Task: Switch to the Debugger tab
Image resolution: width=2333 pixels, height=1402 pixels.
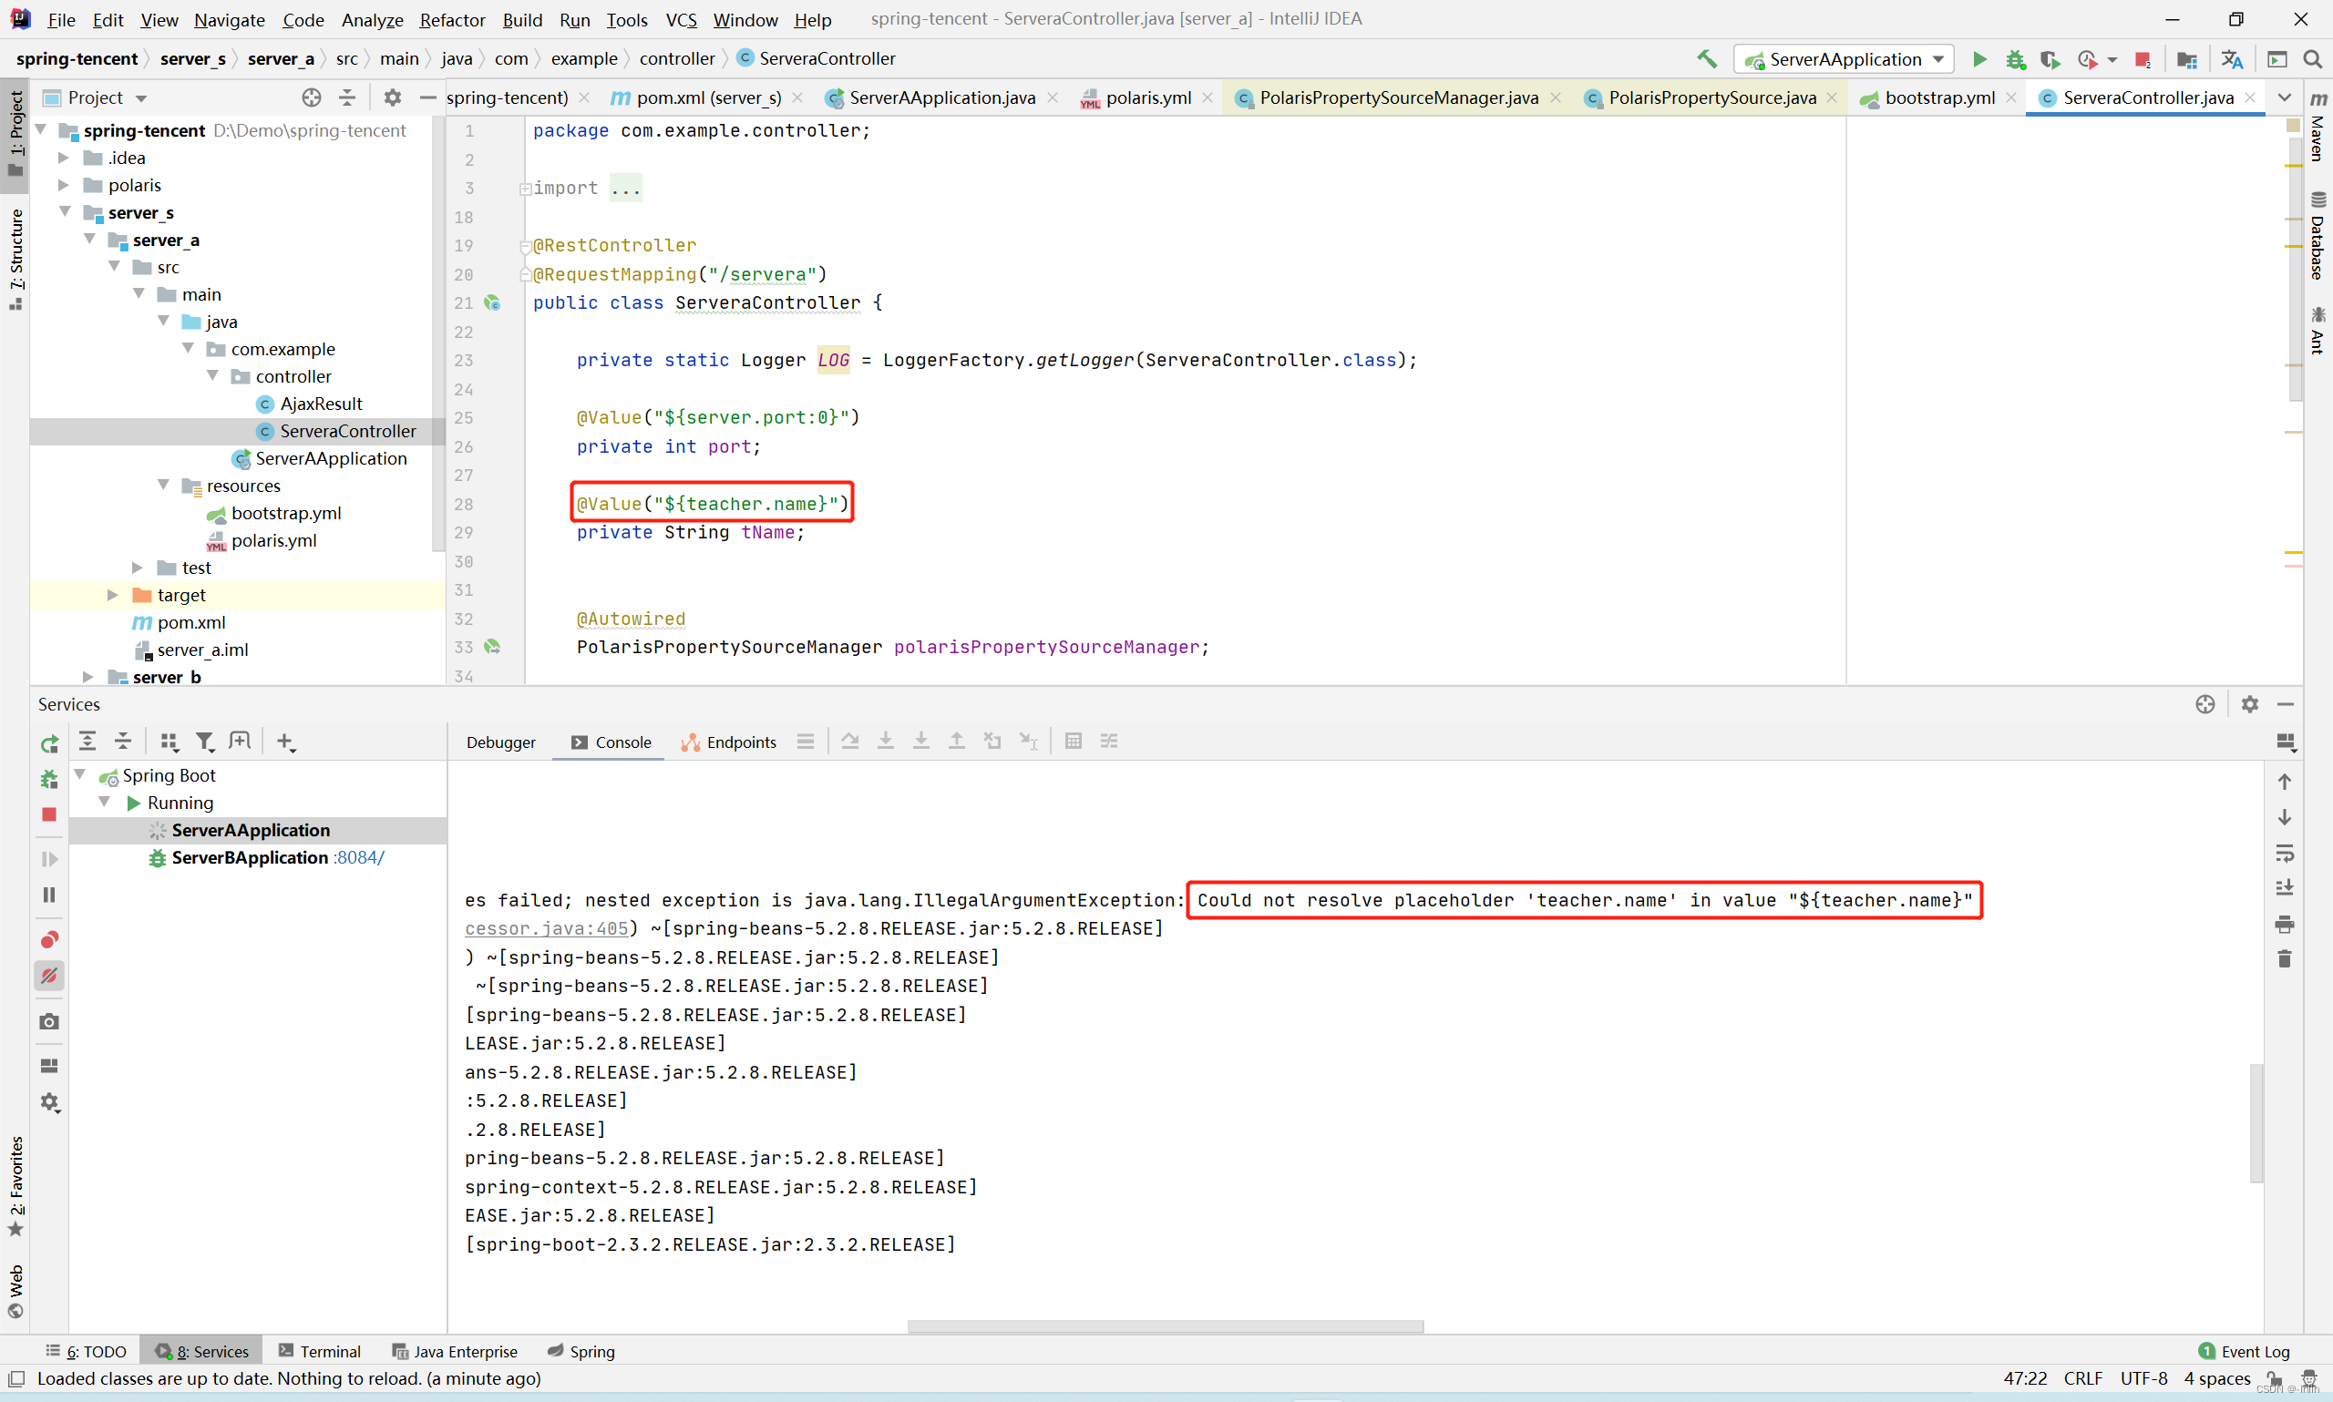Action: 501,742
